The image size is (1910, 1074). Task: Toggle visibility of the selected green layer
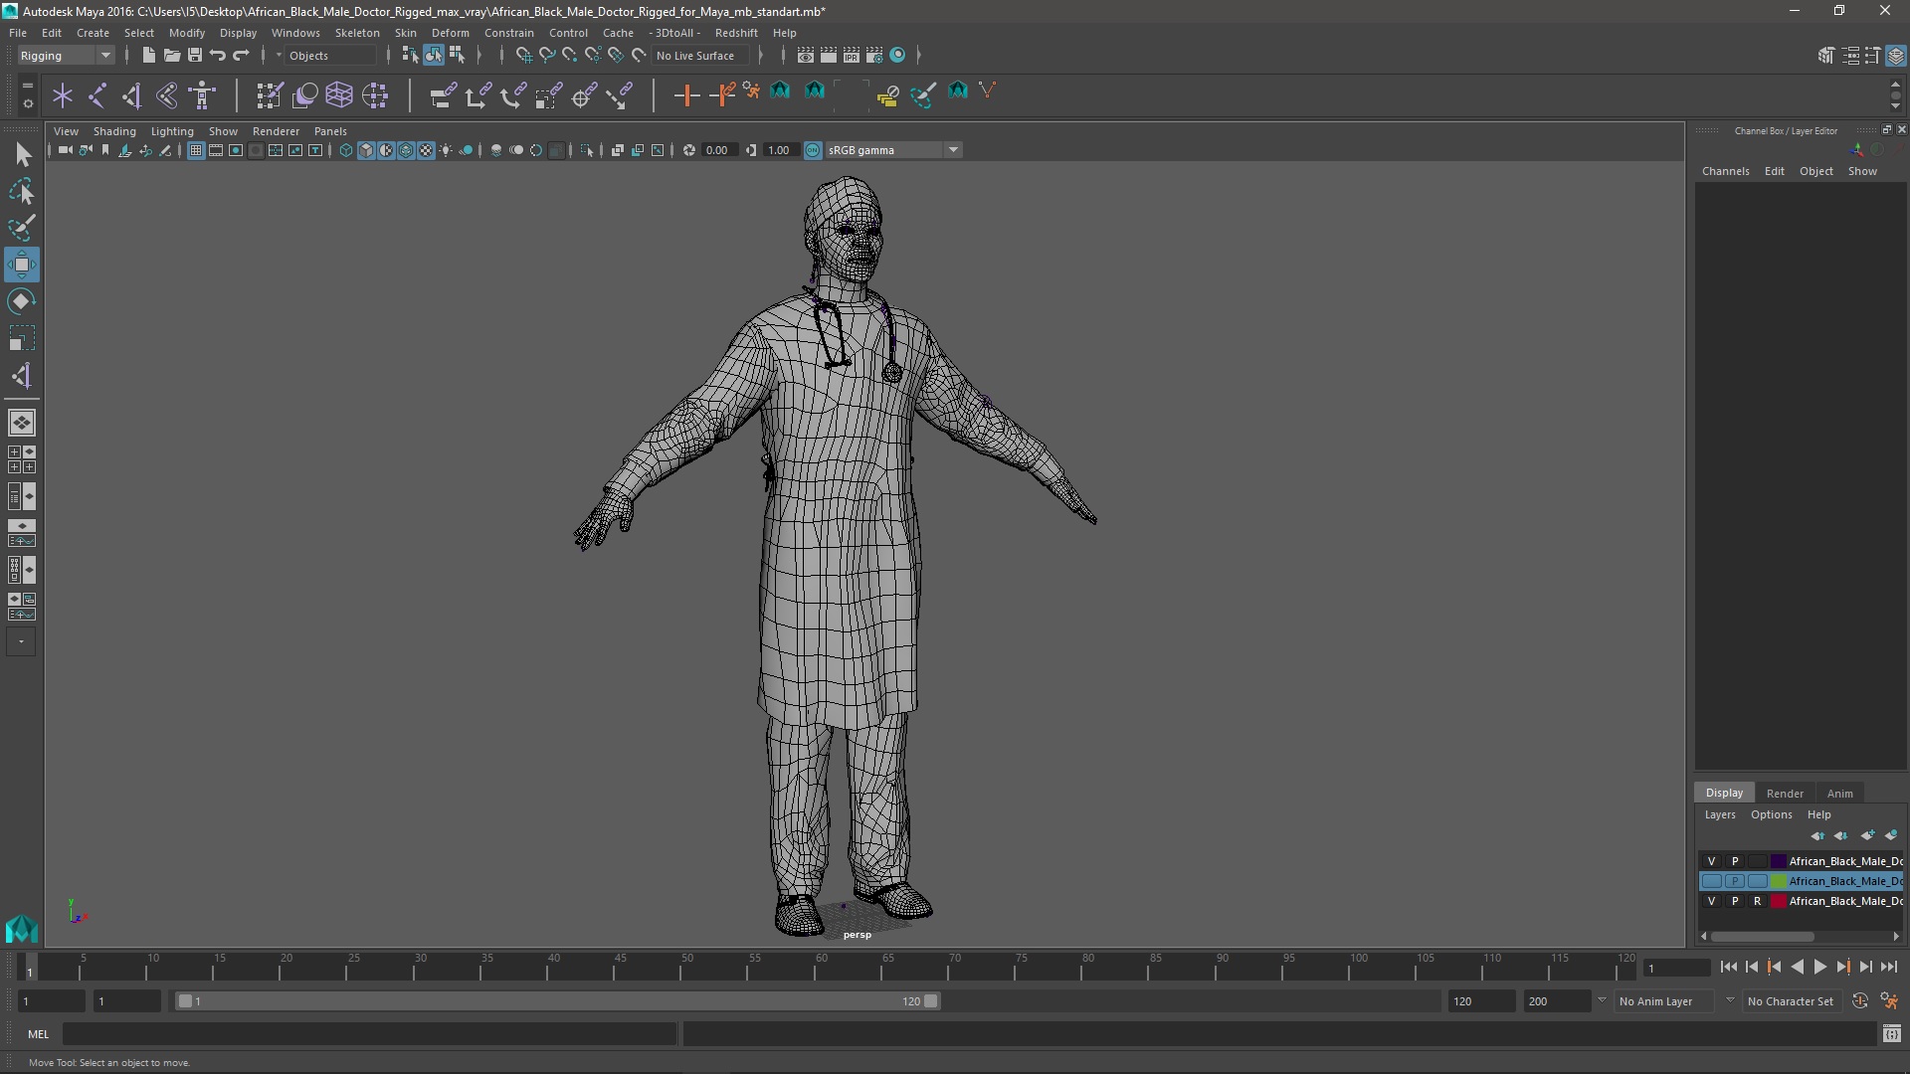pos(1711,881)
